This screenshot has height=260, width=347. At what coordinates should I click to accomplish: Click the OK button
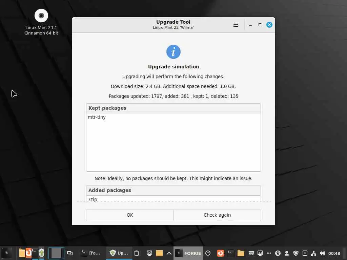point(130,215)
